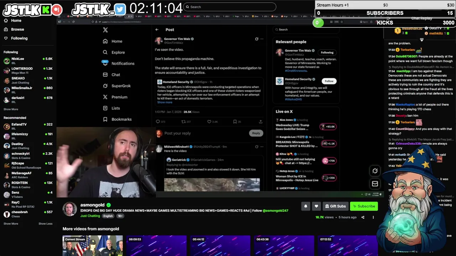Open Alex Jones live broadcast
The height and width of the screenshot is (256, 456).
point(306,126)
